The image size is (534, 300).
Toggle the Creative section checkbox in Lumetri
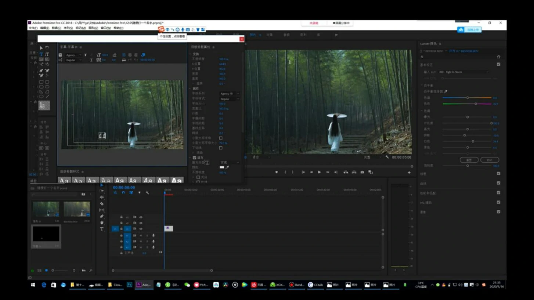point(498,173)
